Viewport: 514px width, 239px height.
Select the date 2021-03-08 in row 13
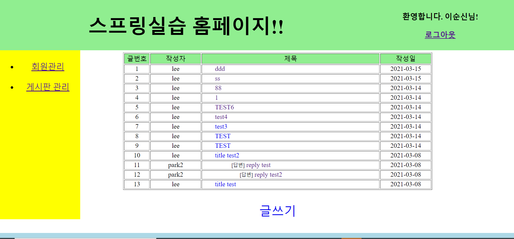click(406, 184)
